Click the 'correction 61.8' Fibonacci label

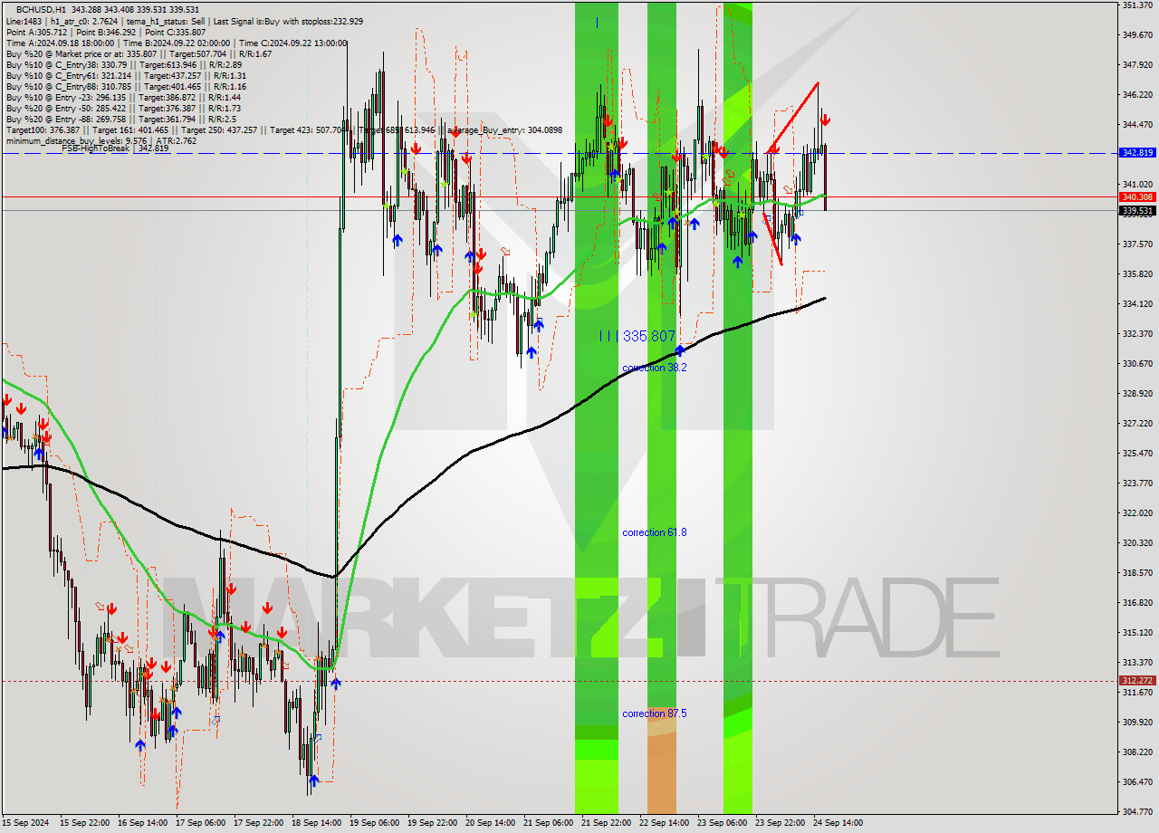(x=654, y=532)
